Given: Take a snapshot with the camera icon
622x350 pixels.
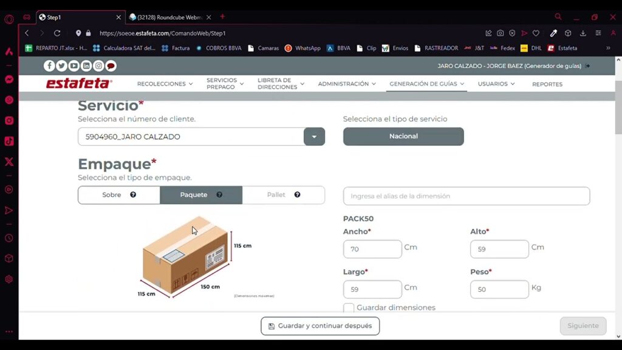Looking at the screenshot, I should 501,33.
